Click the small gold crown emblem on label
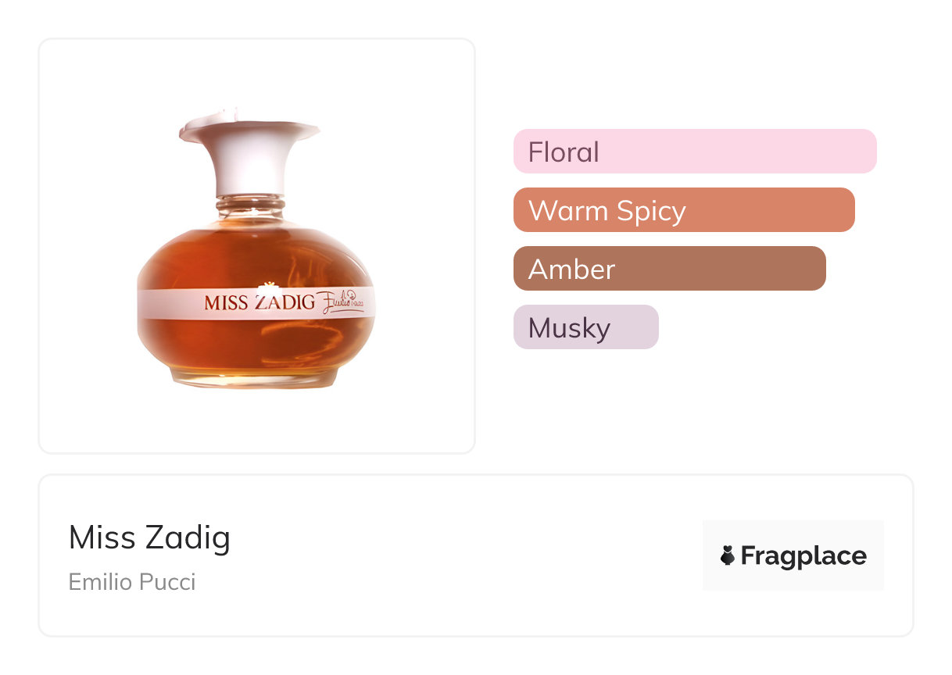 click(269, 285)
